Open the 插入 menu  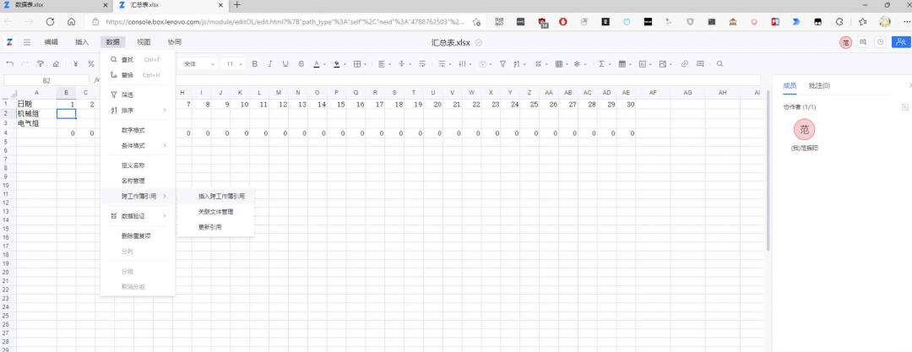(82, 42)
